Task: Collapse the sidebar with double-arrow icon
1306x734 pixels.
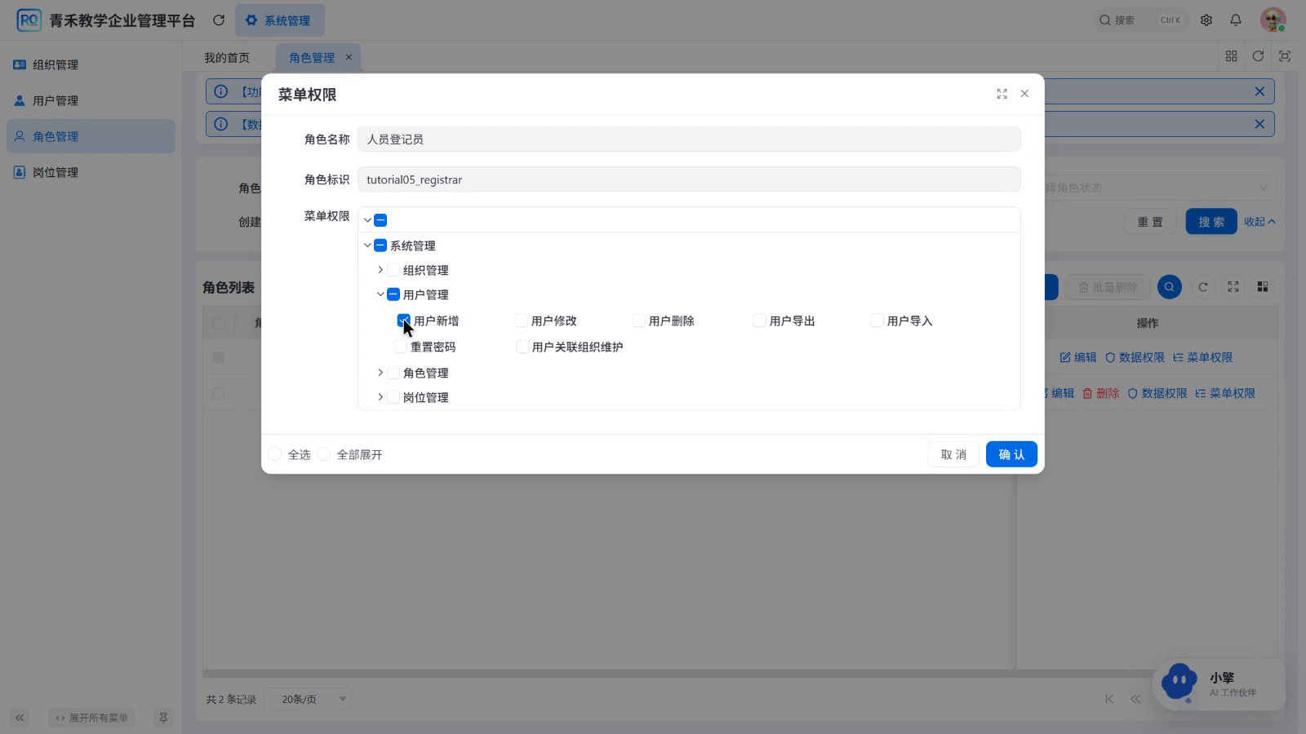Action: tap(20, 718)
